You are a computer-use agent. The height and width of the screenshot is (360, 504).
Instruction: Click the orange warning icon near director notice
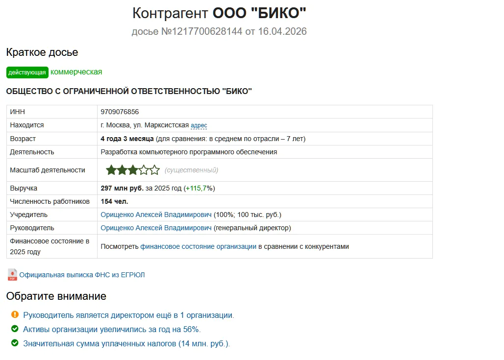[x=15, y=314]
